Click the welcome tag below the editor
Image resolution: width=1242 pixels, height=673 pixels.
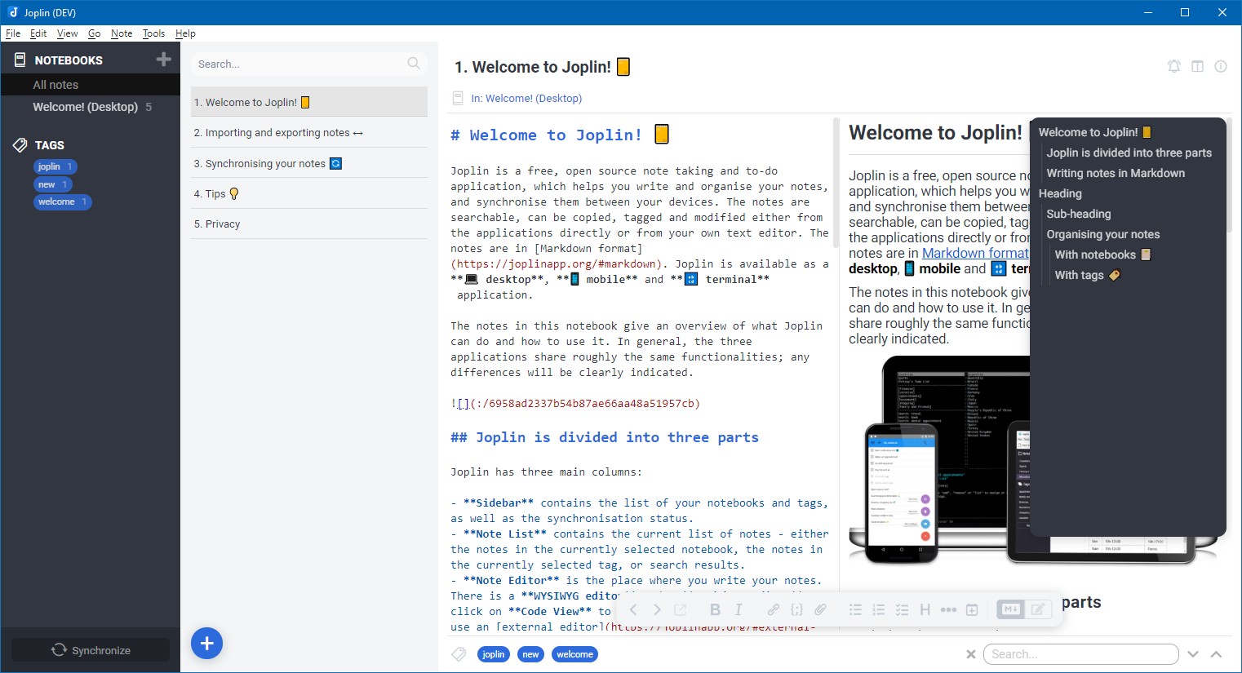point(574,654)
